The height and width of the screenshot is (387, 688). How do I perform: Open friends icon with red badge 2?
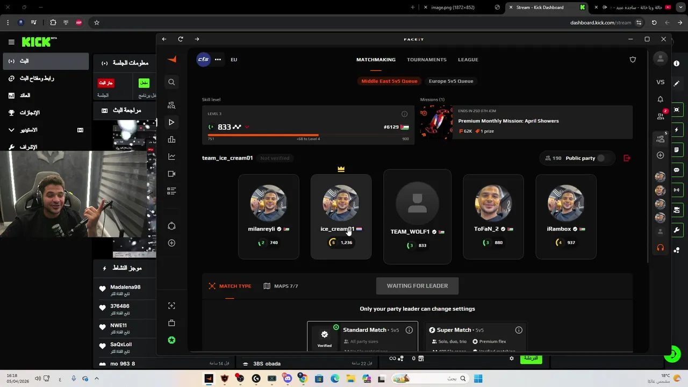(661, 116)
